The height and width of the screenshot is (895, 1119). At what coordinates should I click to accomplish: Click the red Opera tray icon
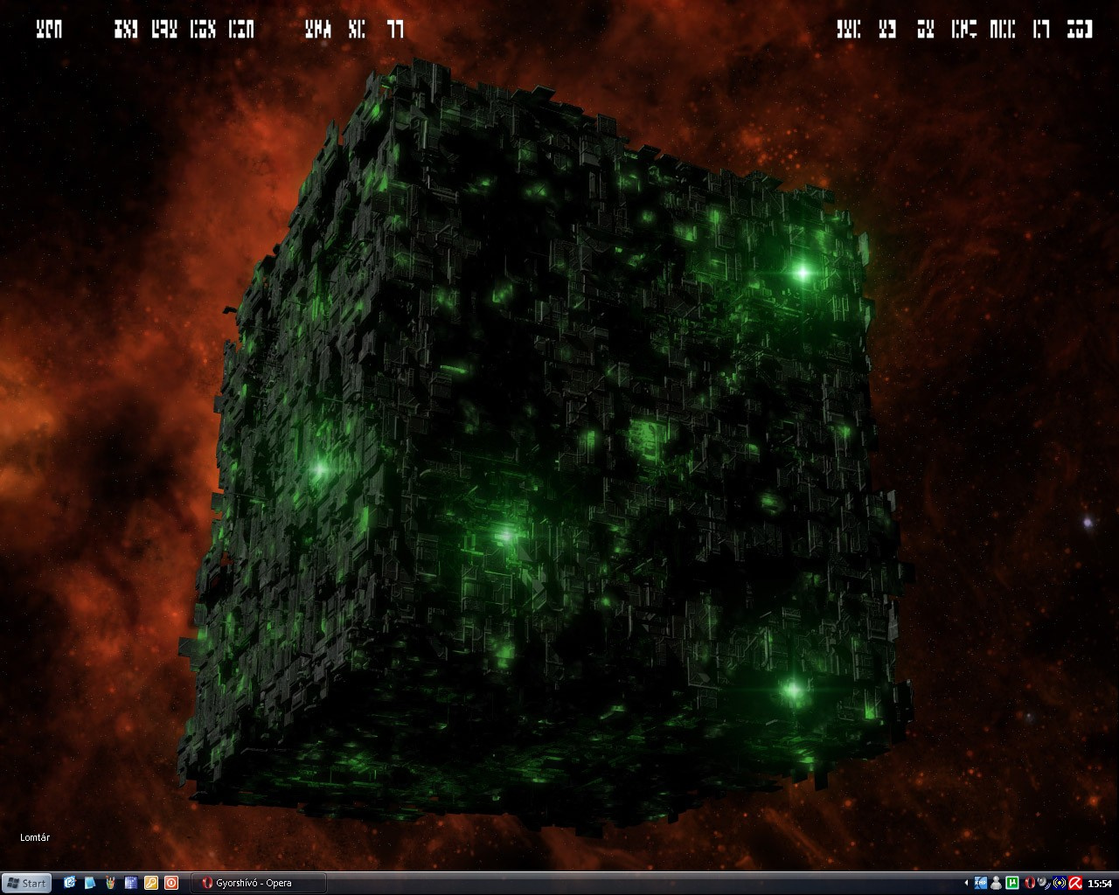click(1030, 883)
